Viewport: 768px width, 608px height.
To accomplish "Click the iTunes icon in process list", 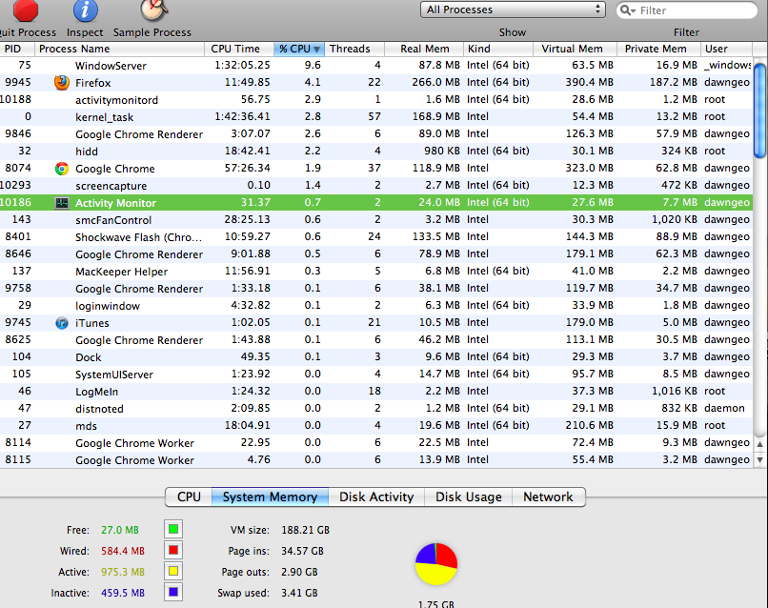I will pyautogui.click(x=62, y=323).
